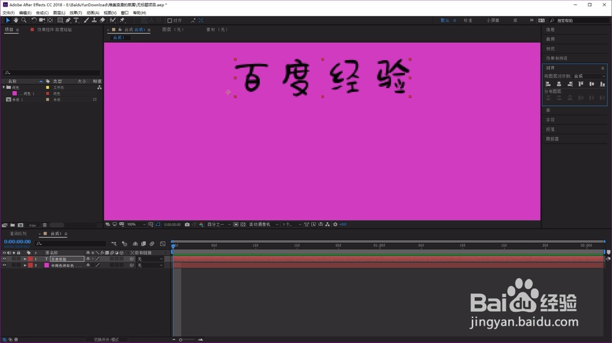Open the 帮助(H) menu

(140, 13)
